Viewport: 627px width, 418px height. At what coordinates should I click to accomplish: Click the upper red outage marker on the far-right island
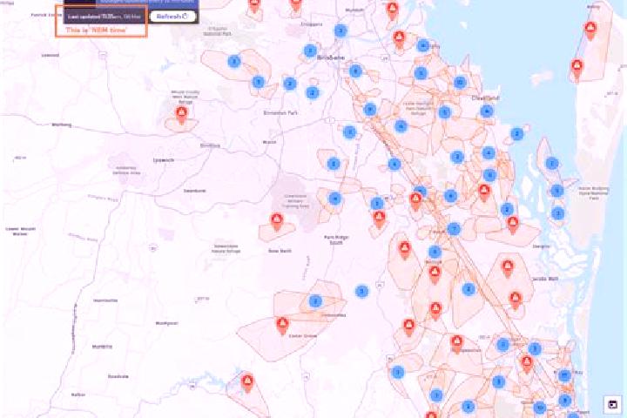590,30
